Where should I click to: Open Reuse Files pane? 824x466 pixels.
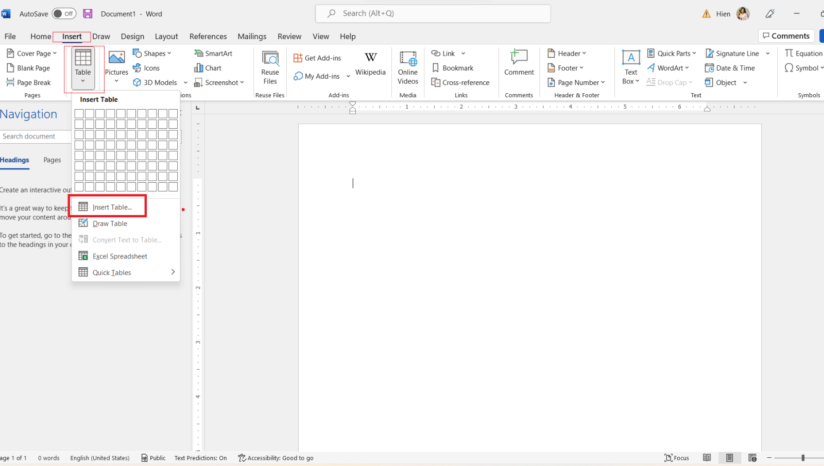pos(270,67)
